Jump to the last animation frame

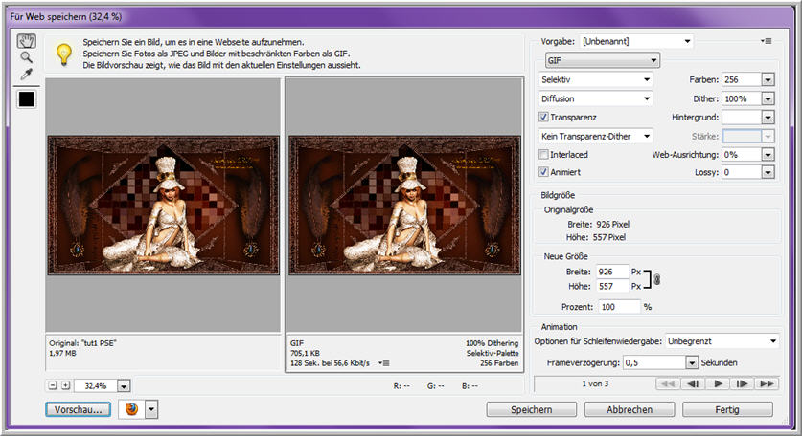767,384
